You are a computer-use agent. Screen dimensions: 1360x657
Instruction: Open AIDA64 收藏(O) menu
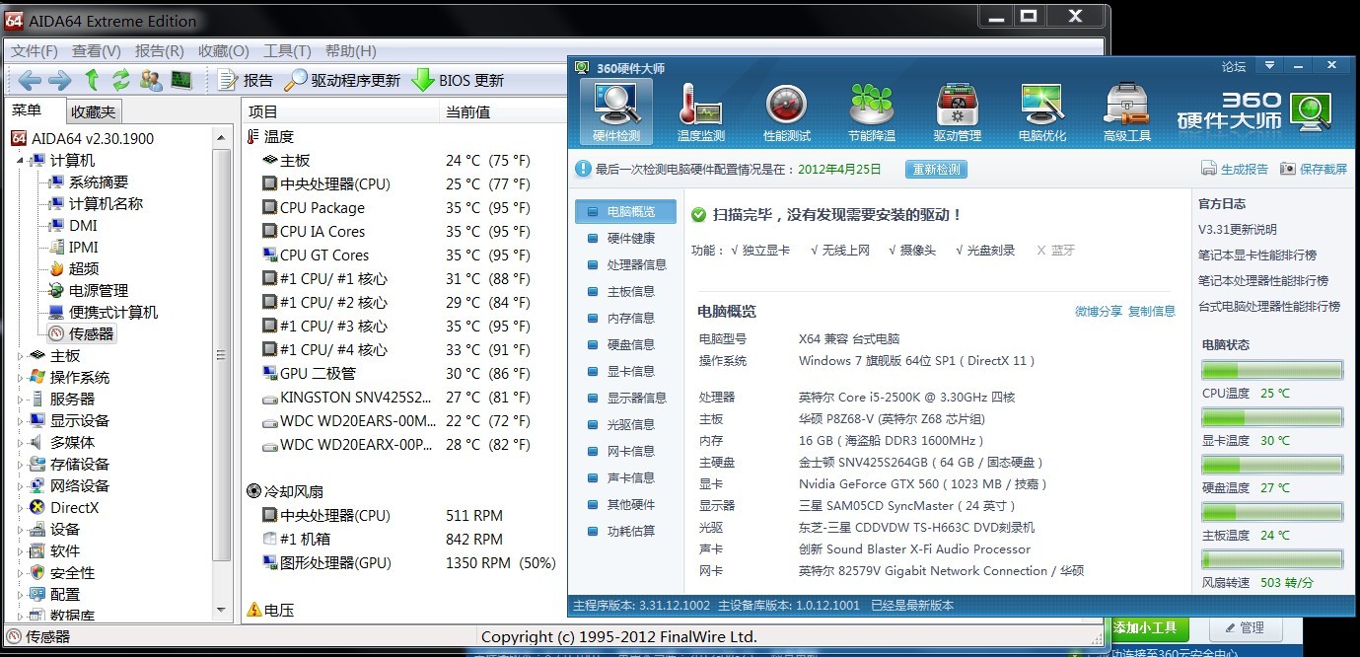pos(224,51)
